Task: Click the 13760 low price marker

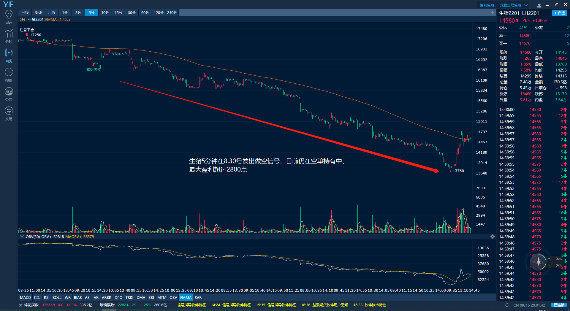Action: [457, 171]
